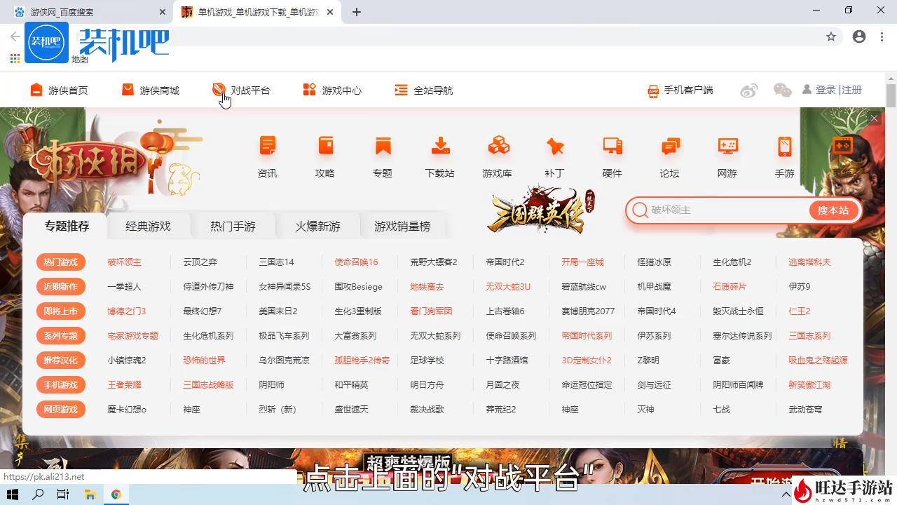Open the 逃离塔科夫 game link
Viewport: 897px width, 505px height.
(809, 262)
